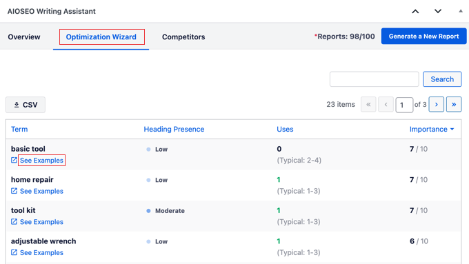Open See Examples for adjustable wrench
The image size is (469, 264).
[41, 253]
